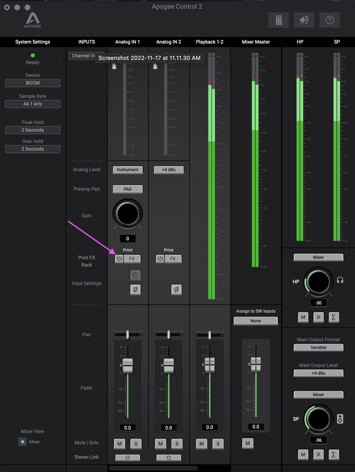Click the Mixer Master fader handle
Screen dimensions: 355x472
point(255,364)
